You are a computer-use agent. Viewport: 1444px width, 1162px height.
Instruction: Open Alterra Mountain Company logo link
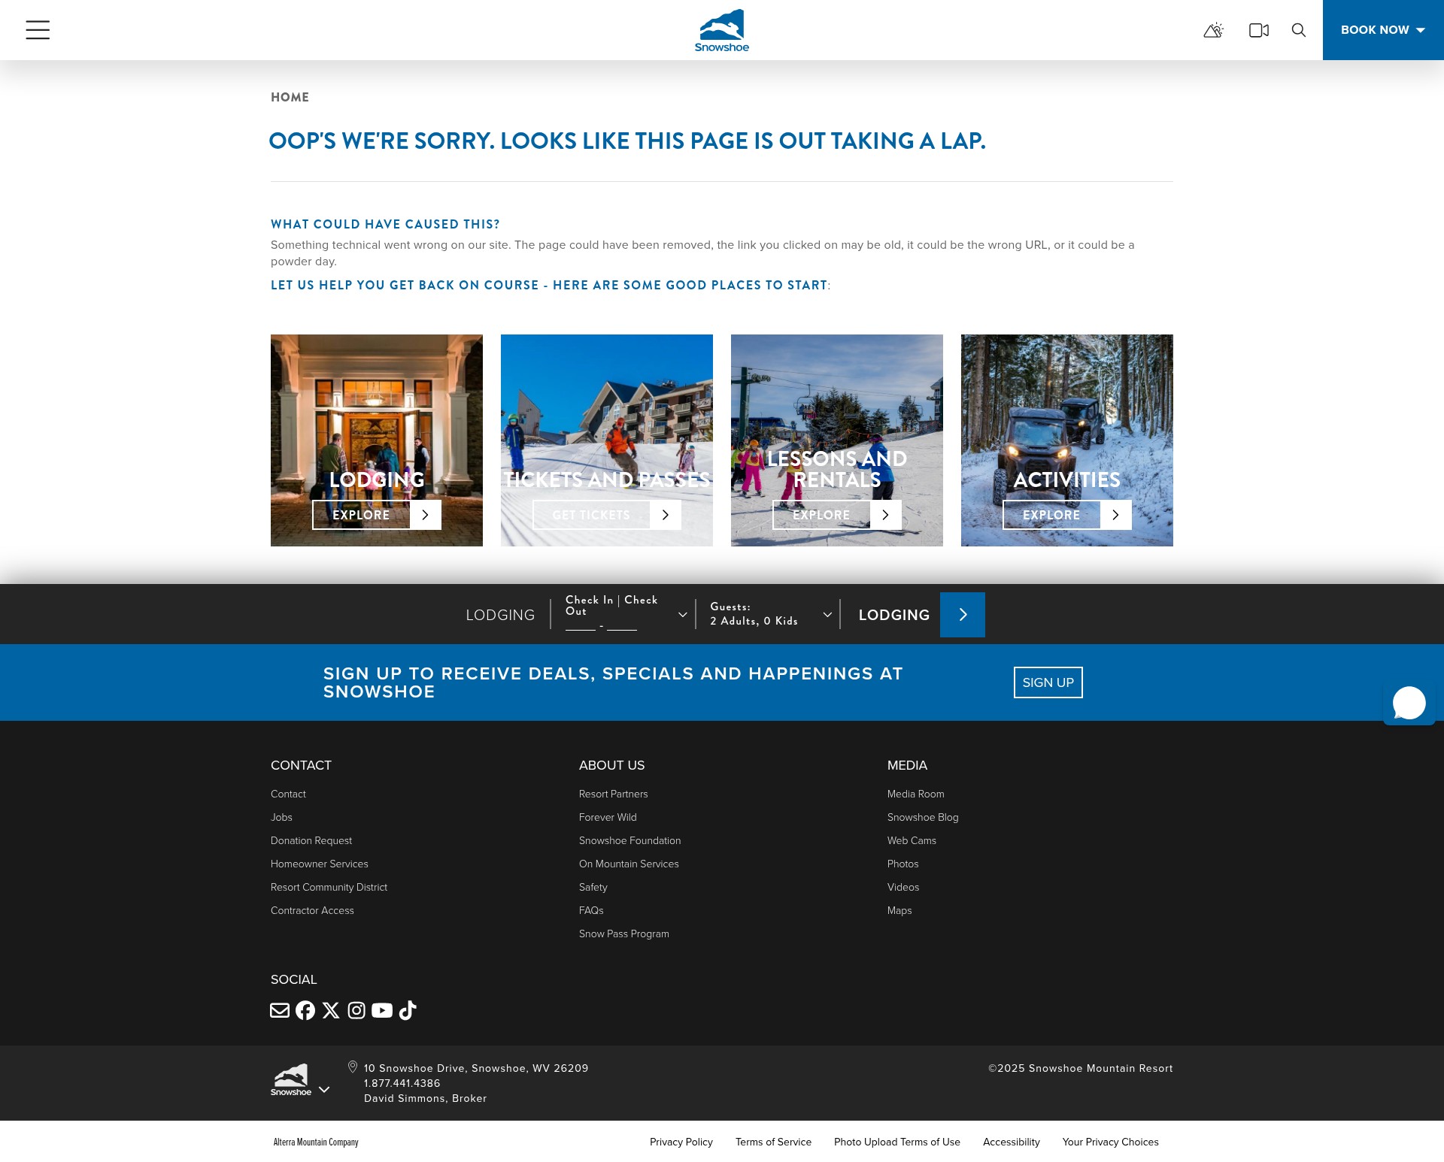point(316,1142)
